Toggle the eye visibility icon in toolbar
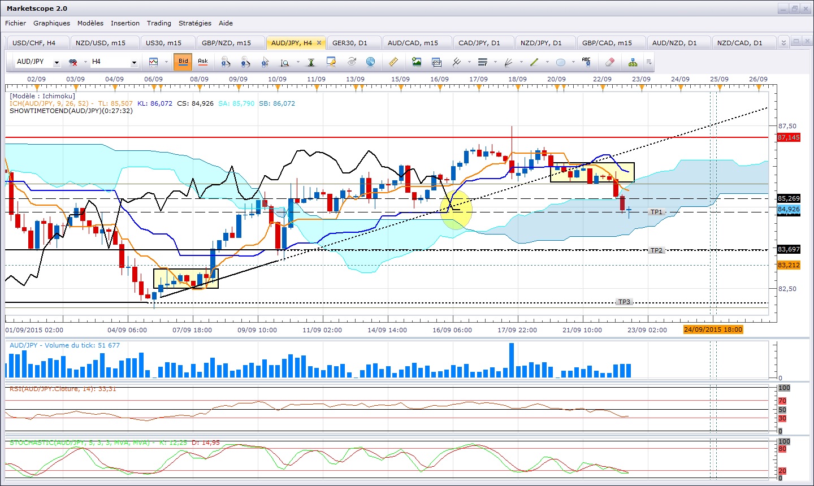814x486 pixels. pyautogui.click(x=352, y=62)
